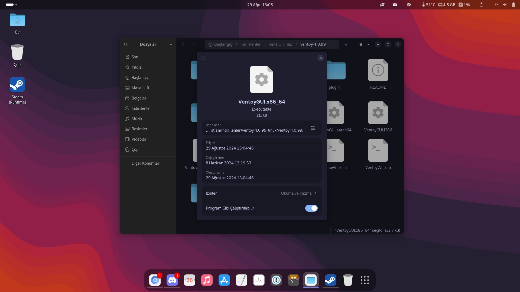Open Discord from the dock

(x=172, y=280)
